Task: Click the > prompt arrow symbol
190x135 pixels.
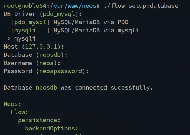Action: 9,39
